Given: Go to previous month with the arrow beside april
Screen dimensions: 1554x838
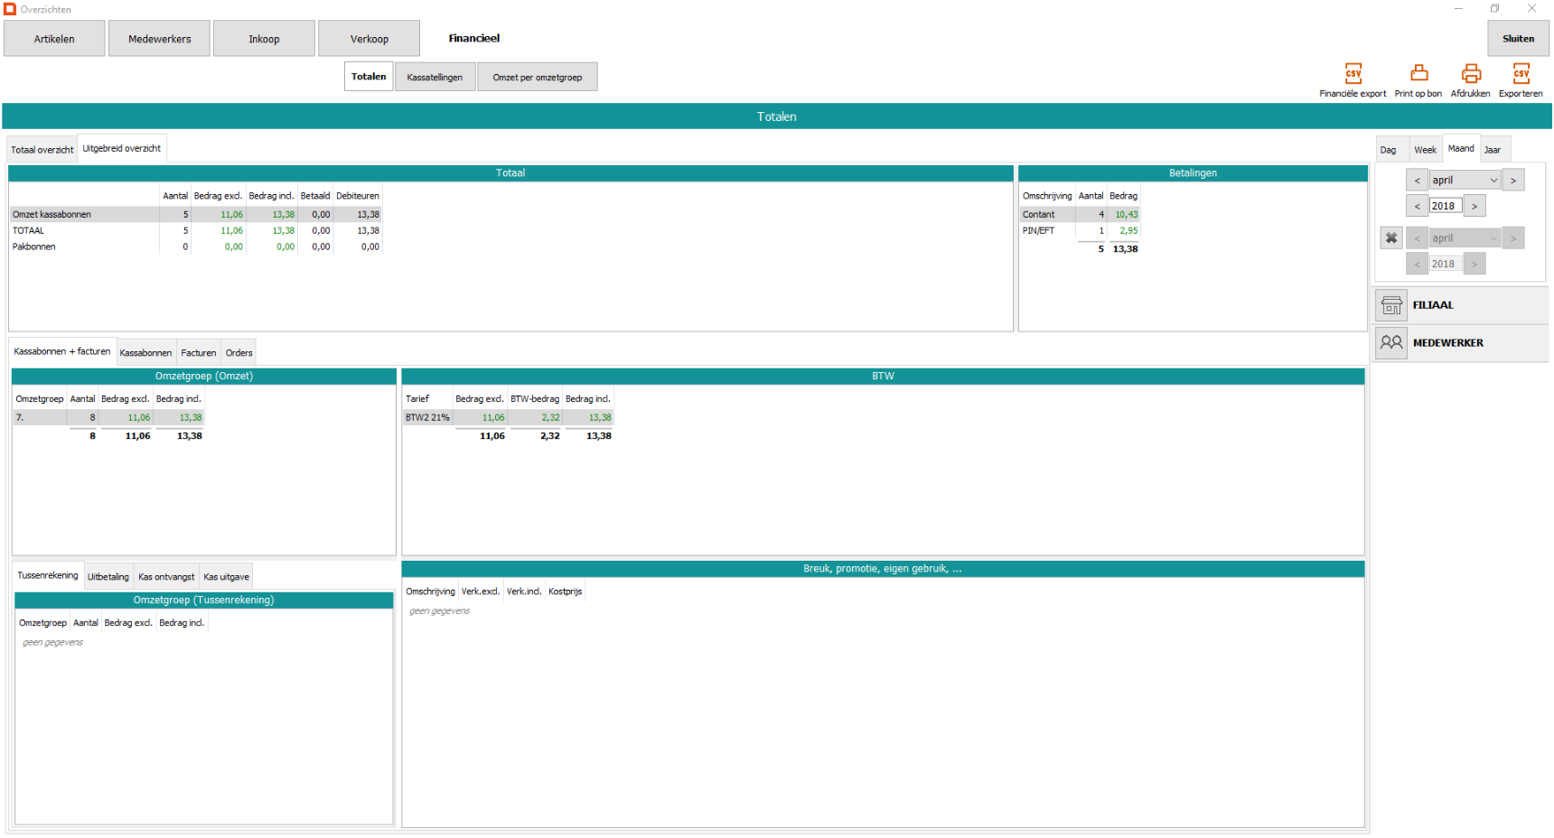Looking at the screenshot, I should (1417, 181).
